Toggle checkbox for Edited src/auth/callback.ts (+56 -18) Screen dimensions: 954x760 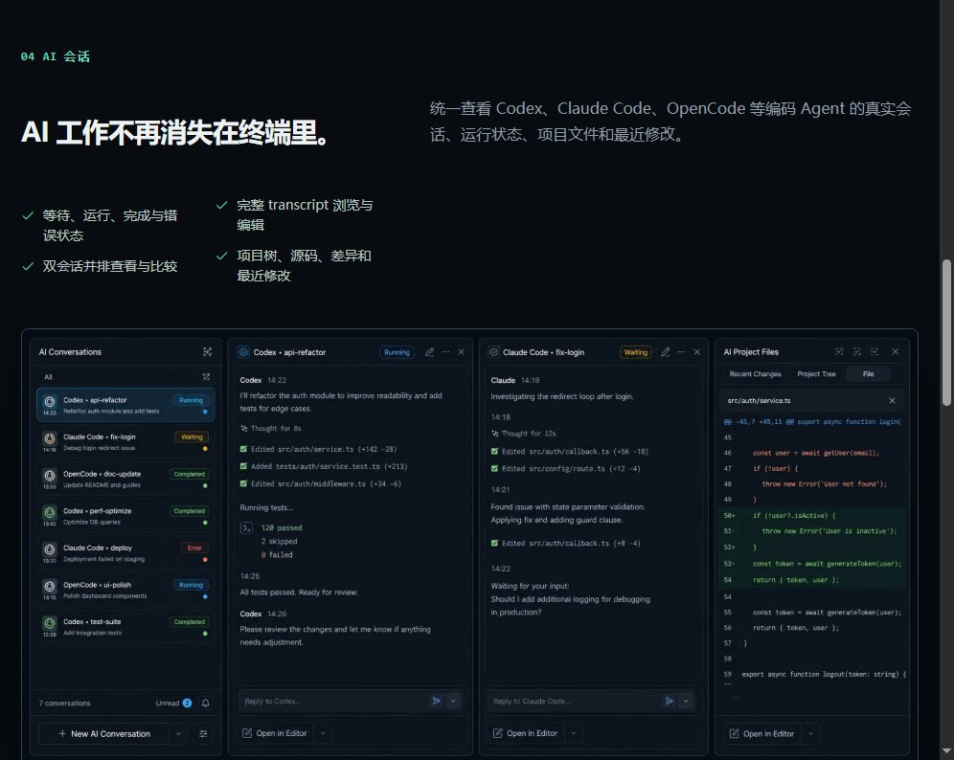494,452
